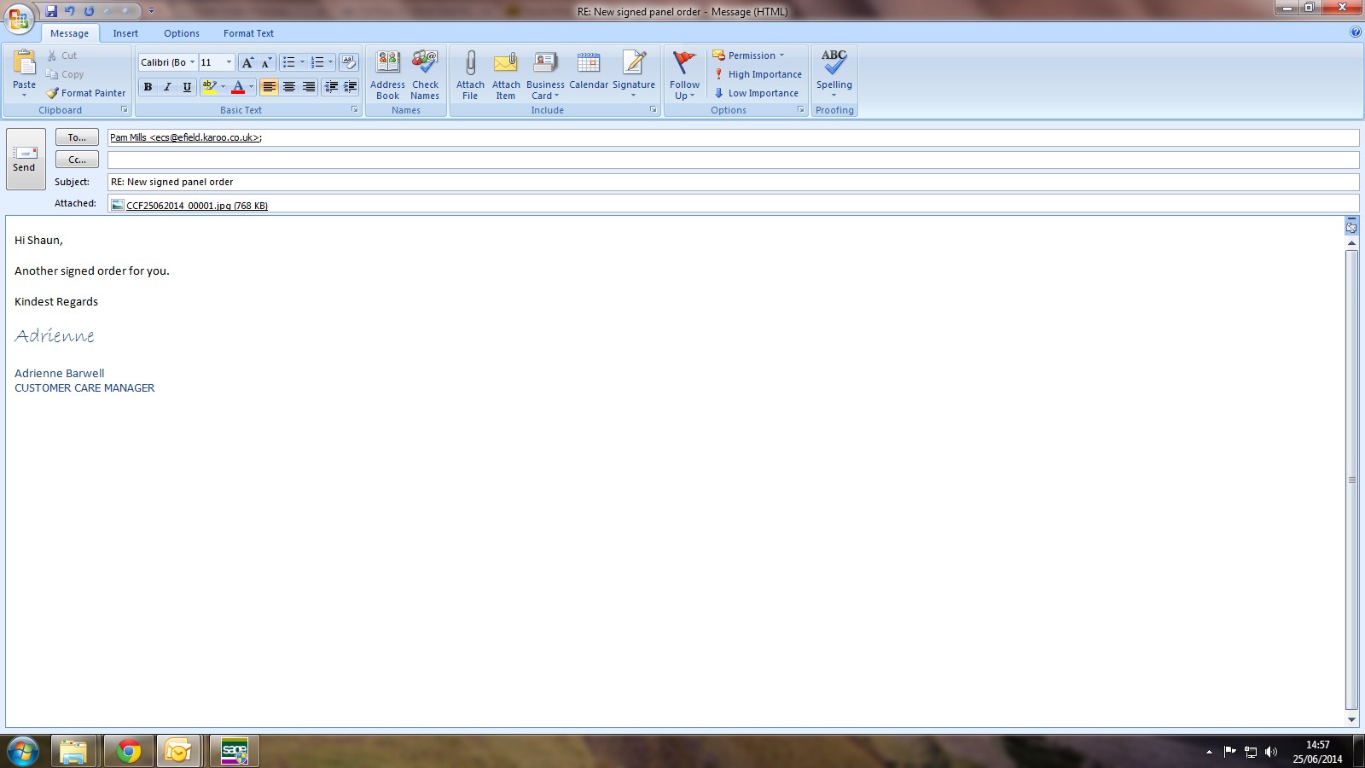Open the Format Text tab
Image resolution: width=1365 pixels, height=768 pixels.
click(x=248, y=33)
